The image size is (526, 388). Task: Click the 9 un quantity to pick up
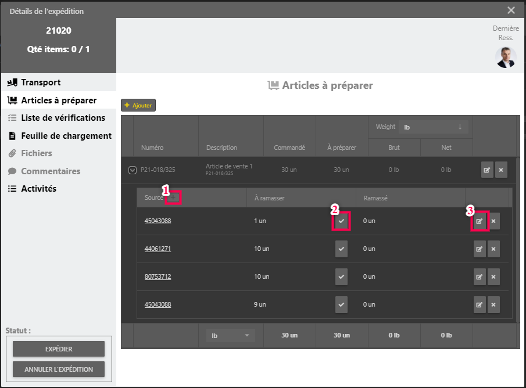260,304
